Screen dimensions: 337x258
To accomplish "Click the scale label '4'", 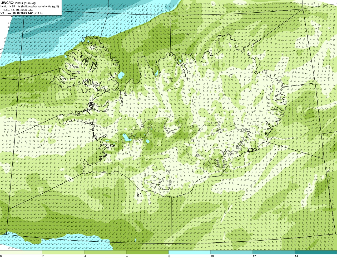I will pyautogui.click(x=85, y=256).
